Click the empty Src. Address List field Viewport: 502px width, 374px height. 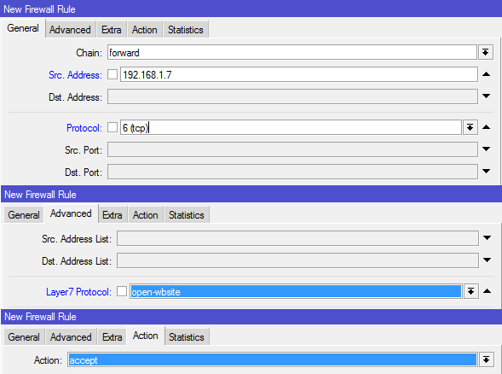pyautogui.click(x=297, y=238)
